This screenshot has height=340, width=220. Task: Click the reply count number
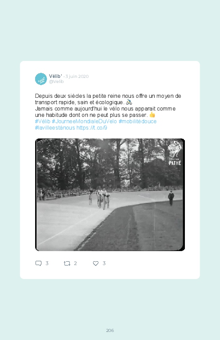pos(47,263)
